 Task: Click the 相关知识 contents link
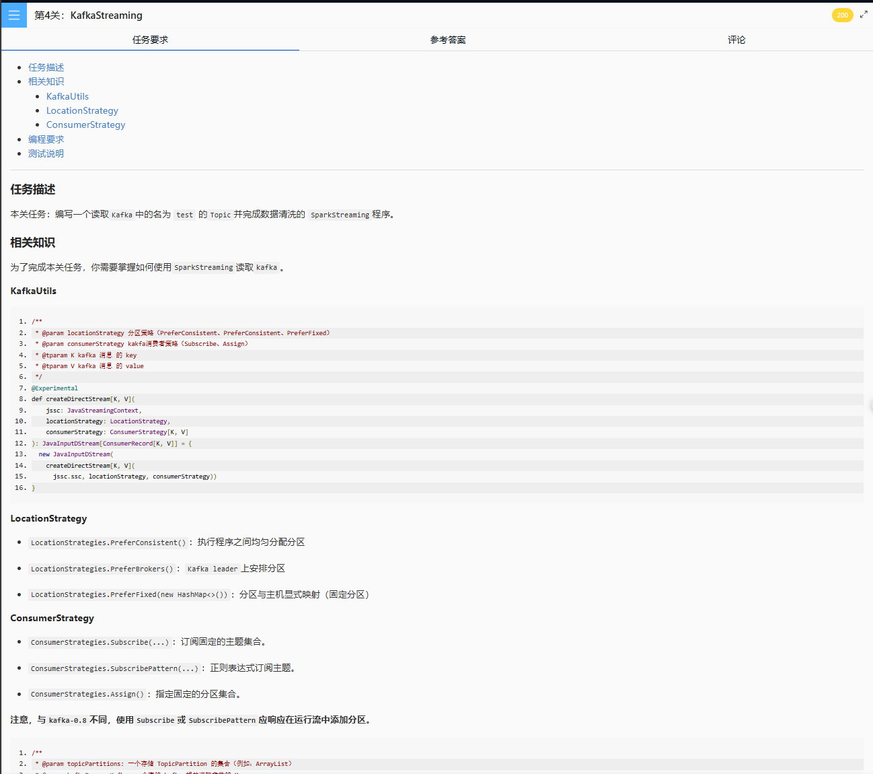click(x=46, y=81)
